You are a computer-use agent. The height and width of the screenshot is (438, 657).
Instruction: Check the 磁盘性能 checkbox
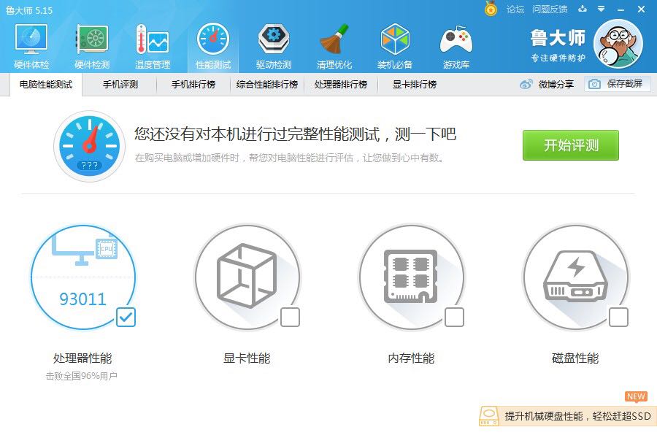point(618,318)
